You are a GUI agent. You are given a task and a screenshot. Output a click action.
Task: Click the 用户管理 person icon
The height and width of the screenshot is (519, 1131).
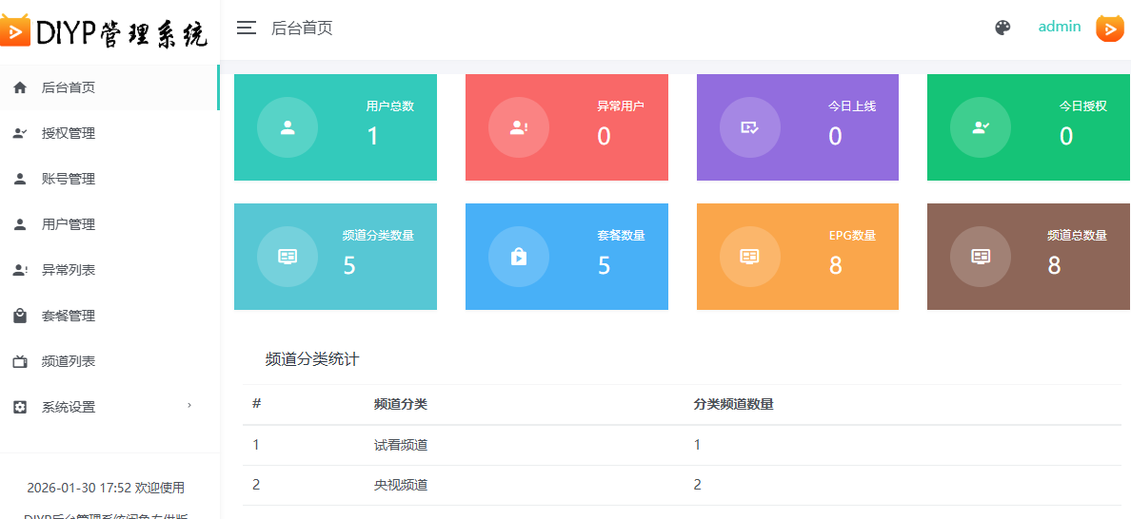pyautogui.click(x=20, y=224)
